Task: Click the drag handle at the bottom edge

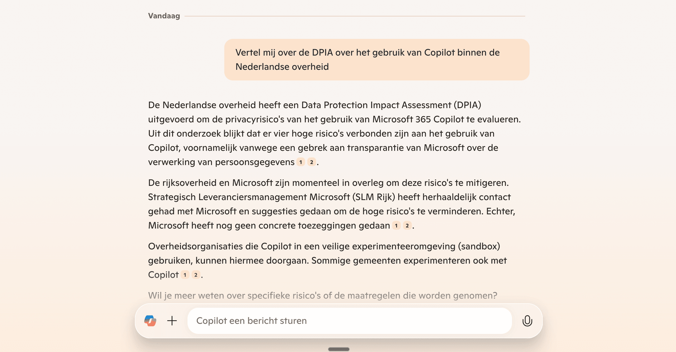Action: point(338,349)
